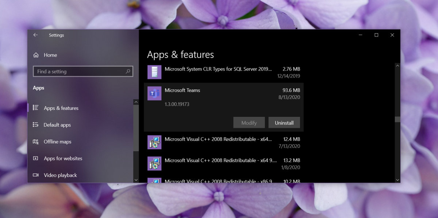Click sidebar scrollbar down arrow

point(136,180)
